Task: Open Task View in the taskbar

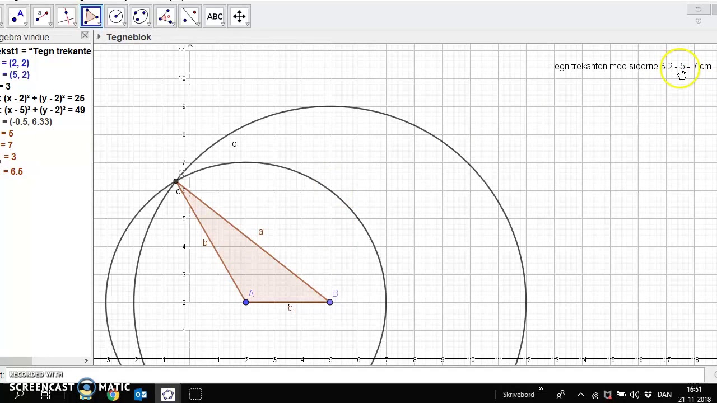Action: coord(46,395)
